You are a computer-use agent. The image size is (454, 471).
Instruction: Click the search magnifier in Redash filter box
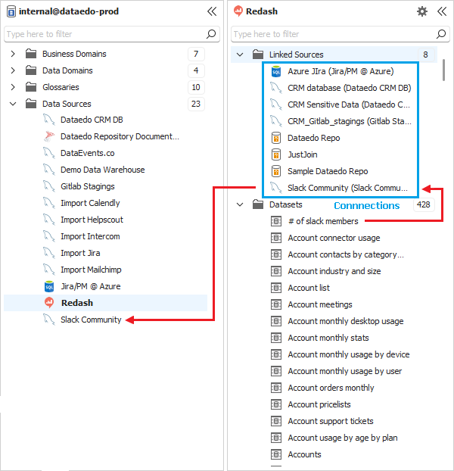(441, 34)
